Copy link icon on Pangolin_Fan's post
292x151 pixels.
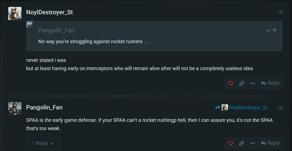pos(241,143)
